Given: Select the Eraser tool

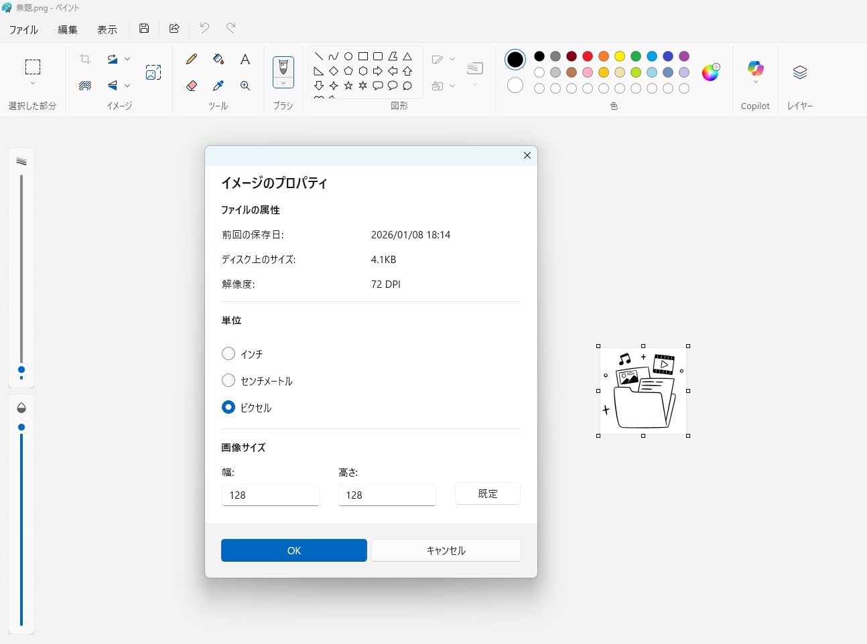Looking at the screenshot, I should (x=192, y=86).
